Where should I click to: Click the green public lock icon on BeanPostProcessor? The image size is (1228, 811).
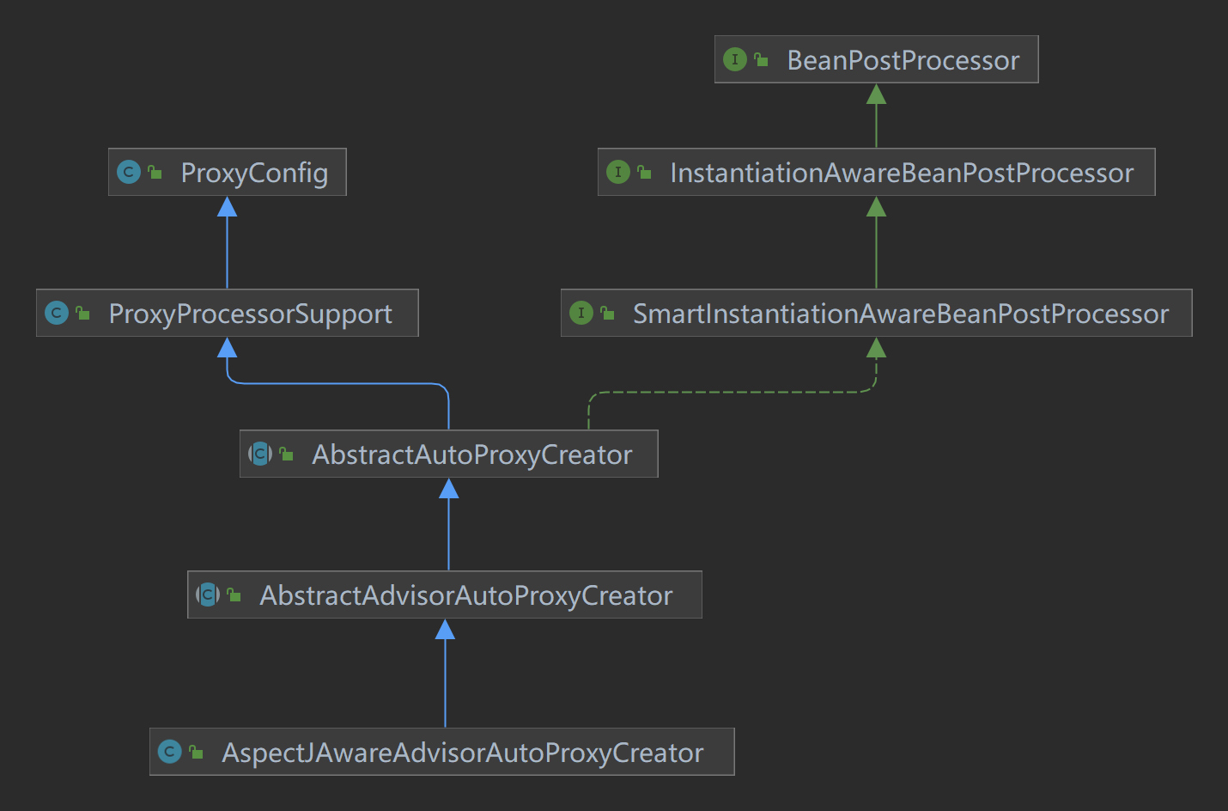[761, 59]
